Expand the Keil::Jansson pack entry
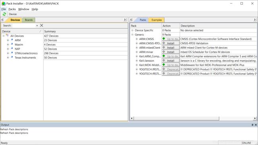258x145 pixels. click(137, 61)
